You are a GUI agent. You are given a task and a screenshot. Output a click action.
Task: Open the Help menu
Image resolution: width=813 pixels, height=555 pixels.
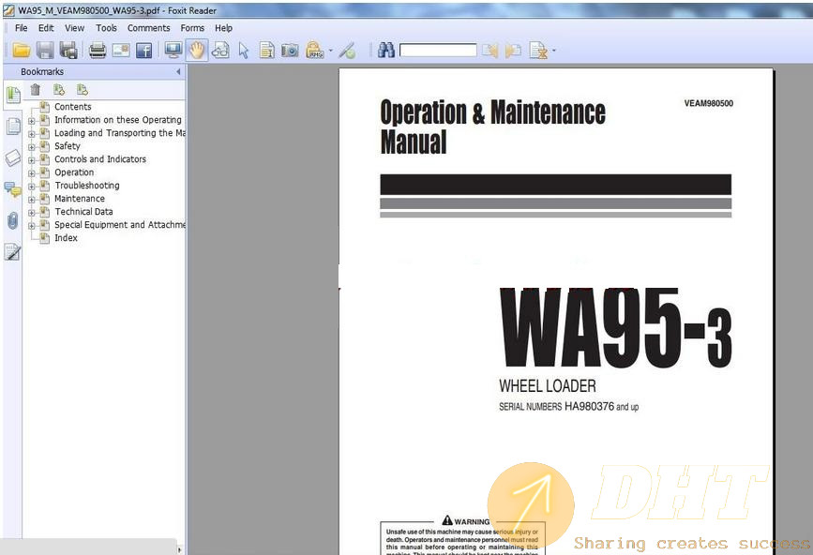(x=223, y=28)
